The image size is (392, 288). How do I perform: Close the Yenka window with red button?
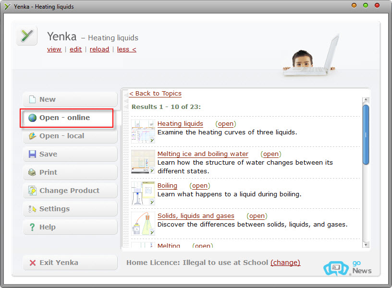[377, 5]
